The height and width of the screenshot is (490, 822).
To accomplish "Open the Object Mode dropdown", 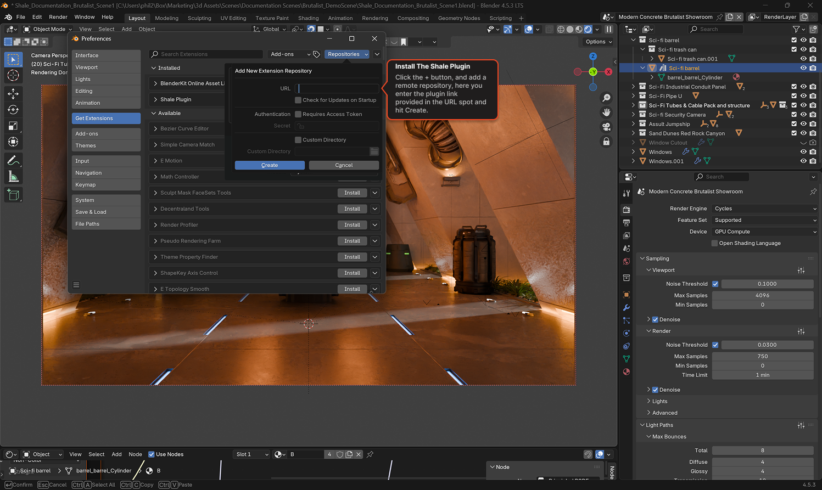I will click(47, 29).
